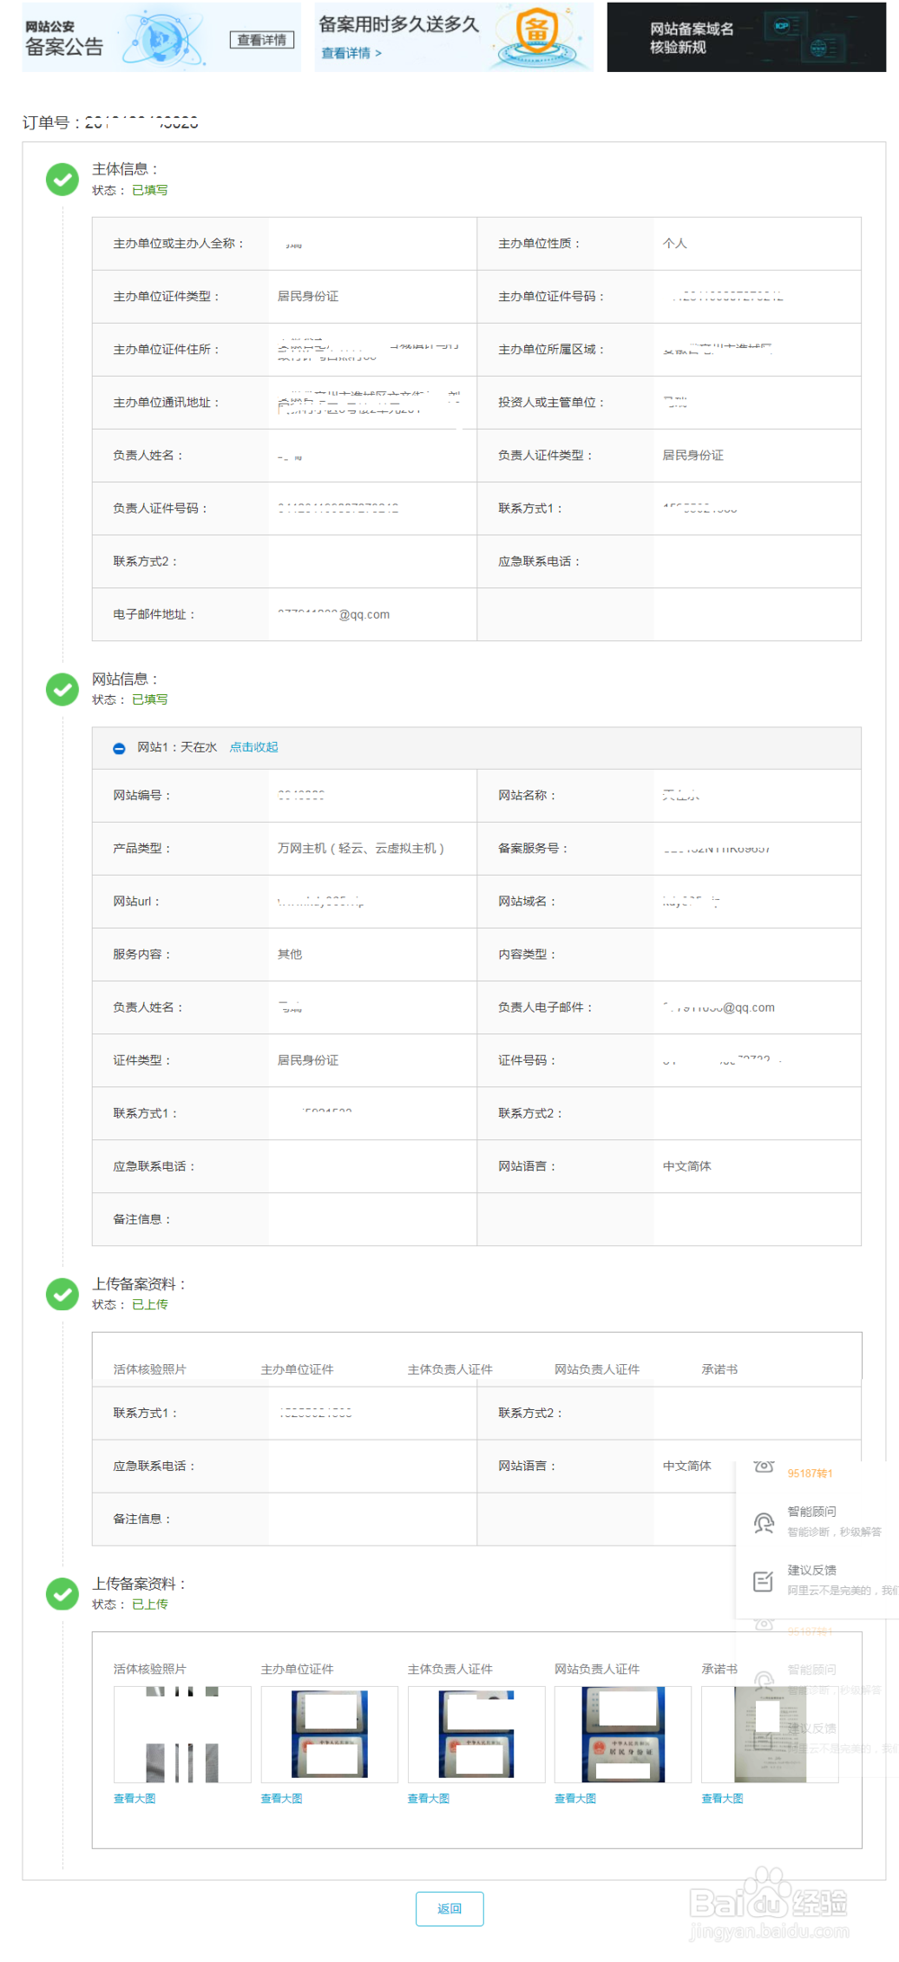The image size is (899, 1962).
Task: Click 查看大图 under 网站负责人证件
Action: [575, 1798]
